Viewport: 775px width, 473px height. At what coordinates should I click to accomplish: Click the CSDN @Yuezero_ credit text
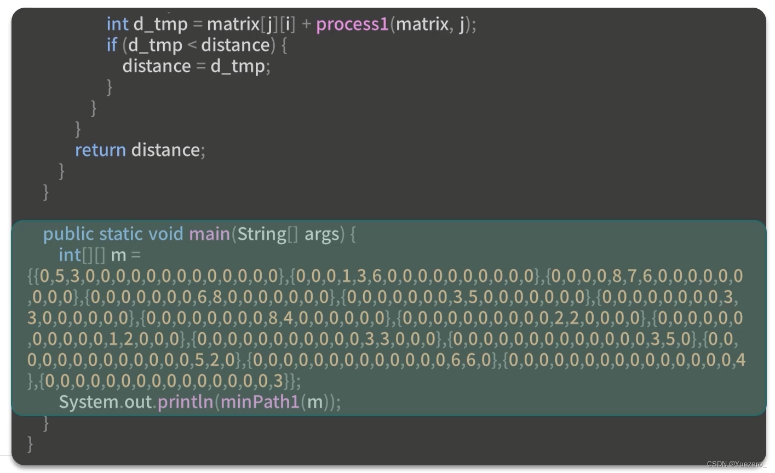736,464
